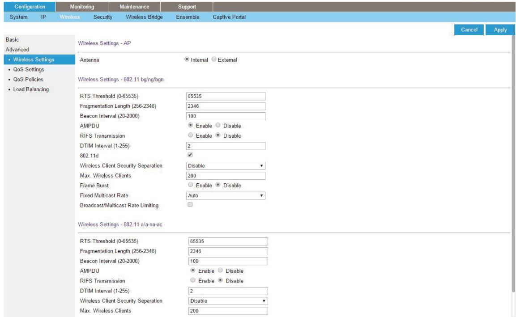Image resolution: width=516 pixels, height=317 pixels.
Task: Open the Advanced sidebar section
Action: [x=17, y=49]
